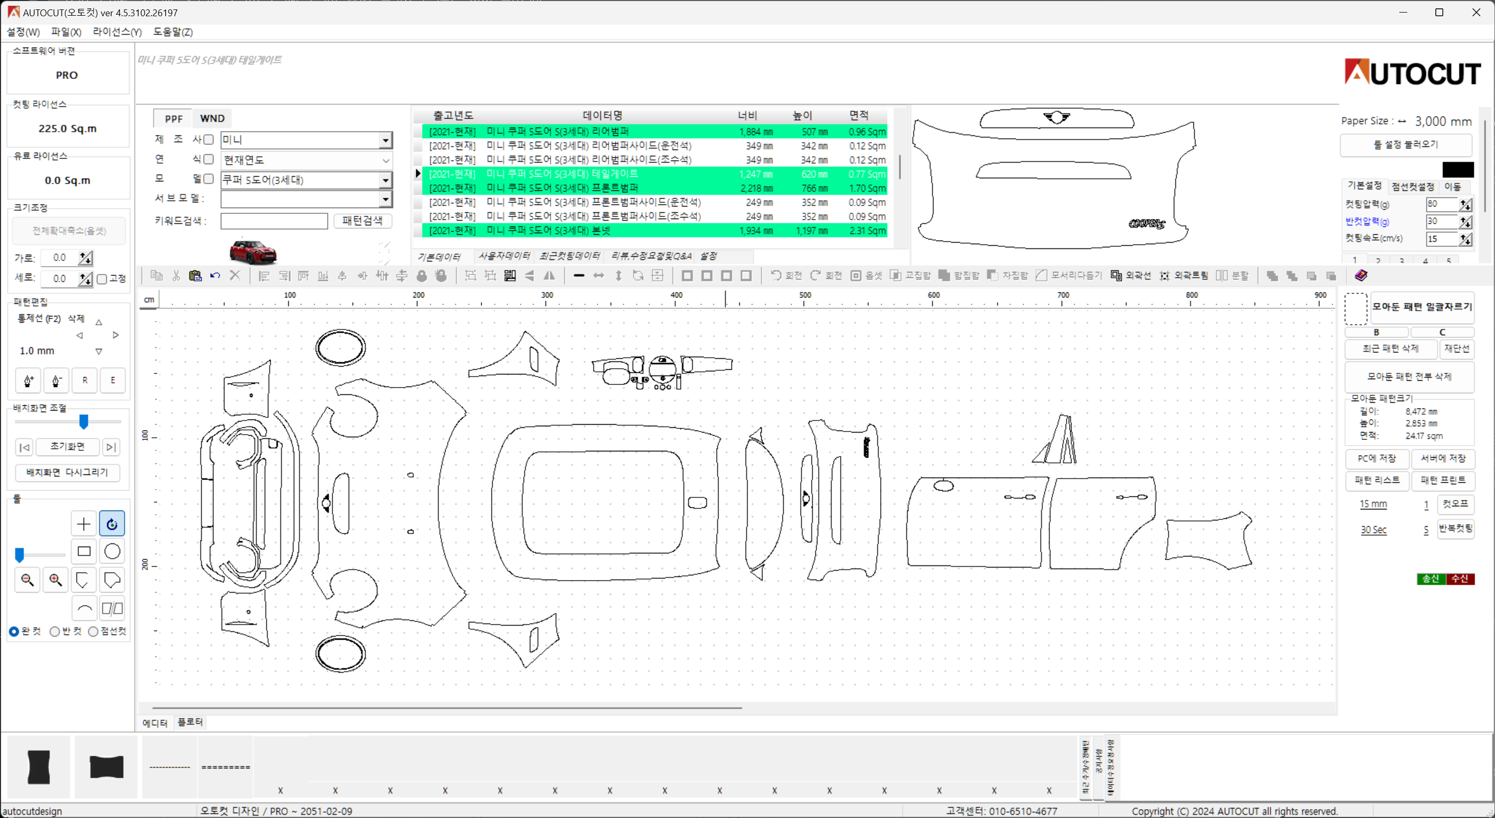Click the add node pen tool
Viewport: 1495px width, 818px height.
28,381
